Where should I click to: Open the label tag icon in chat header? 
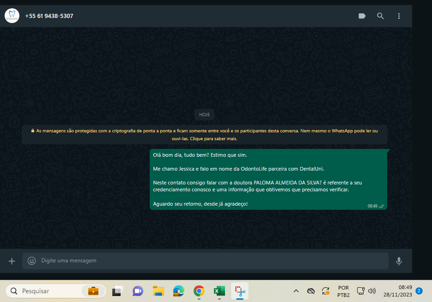tap(362, 16)
